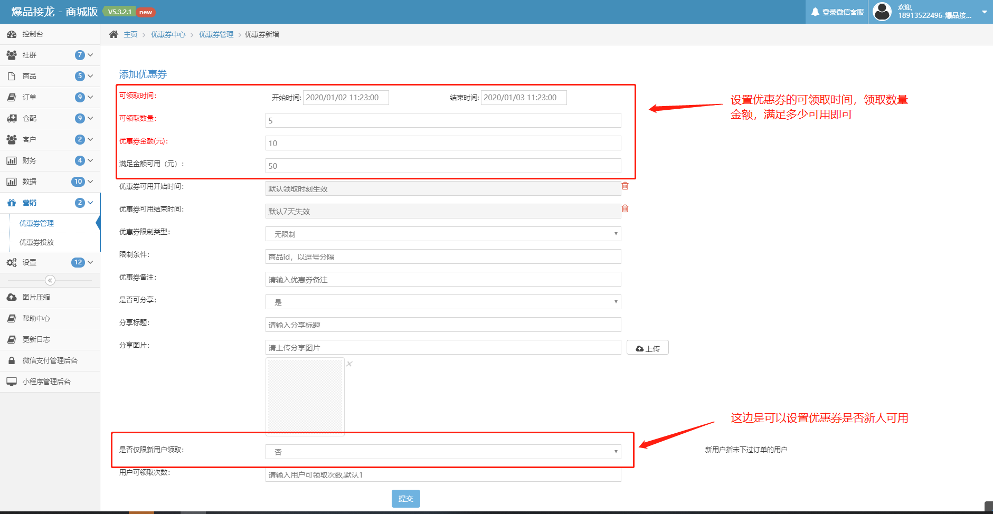Expand the 订单 menu chevron

90,97
